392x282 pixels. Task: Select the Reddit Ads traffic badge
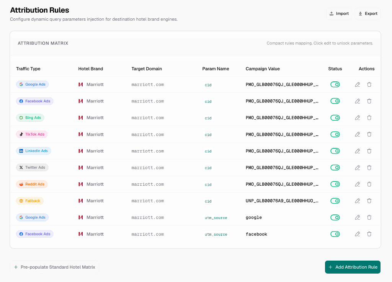point(32,184)
